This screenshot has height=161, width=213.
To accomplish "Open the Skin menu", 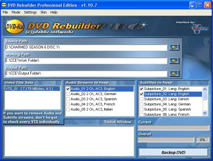I will (x=44, y=12).
